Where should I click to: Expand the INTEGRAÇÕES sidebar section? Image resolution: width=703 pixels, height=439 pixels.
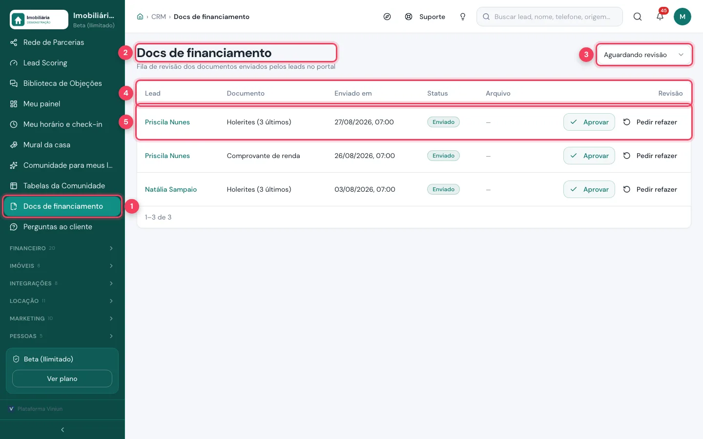(x=62, y=283)
